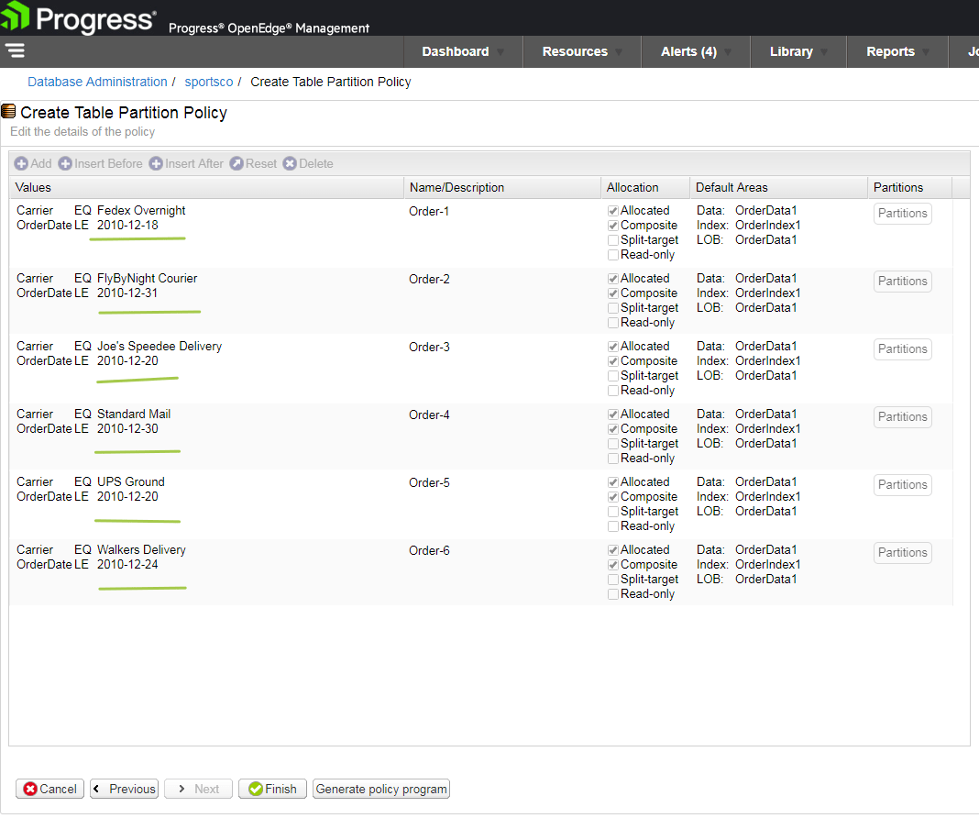
Task: Click the Delete X icon
Action: [290, 163]
